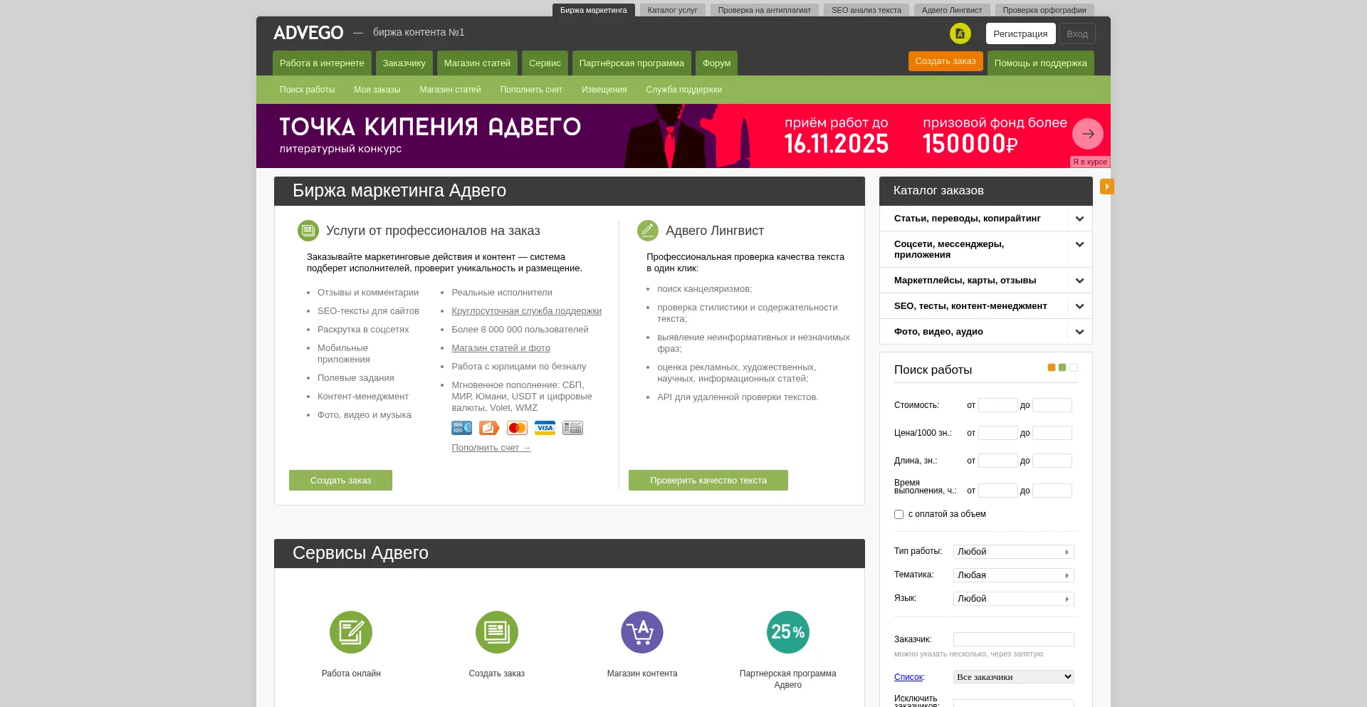The width and height of the screenshot is (1367, 707).
Task: Select the white search form mode square
Action: coord(1074,367)
